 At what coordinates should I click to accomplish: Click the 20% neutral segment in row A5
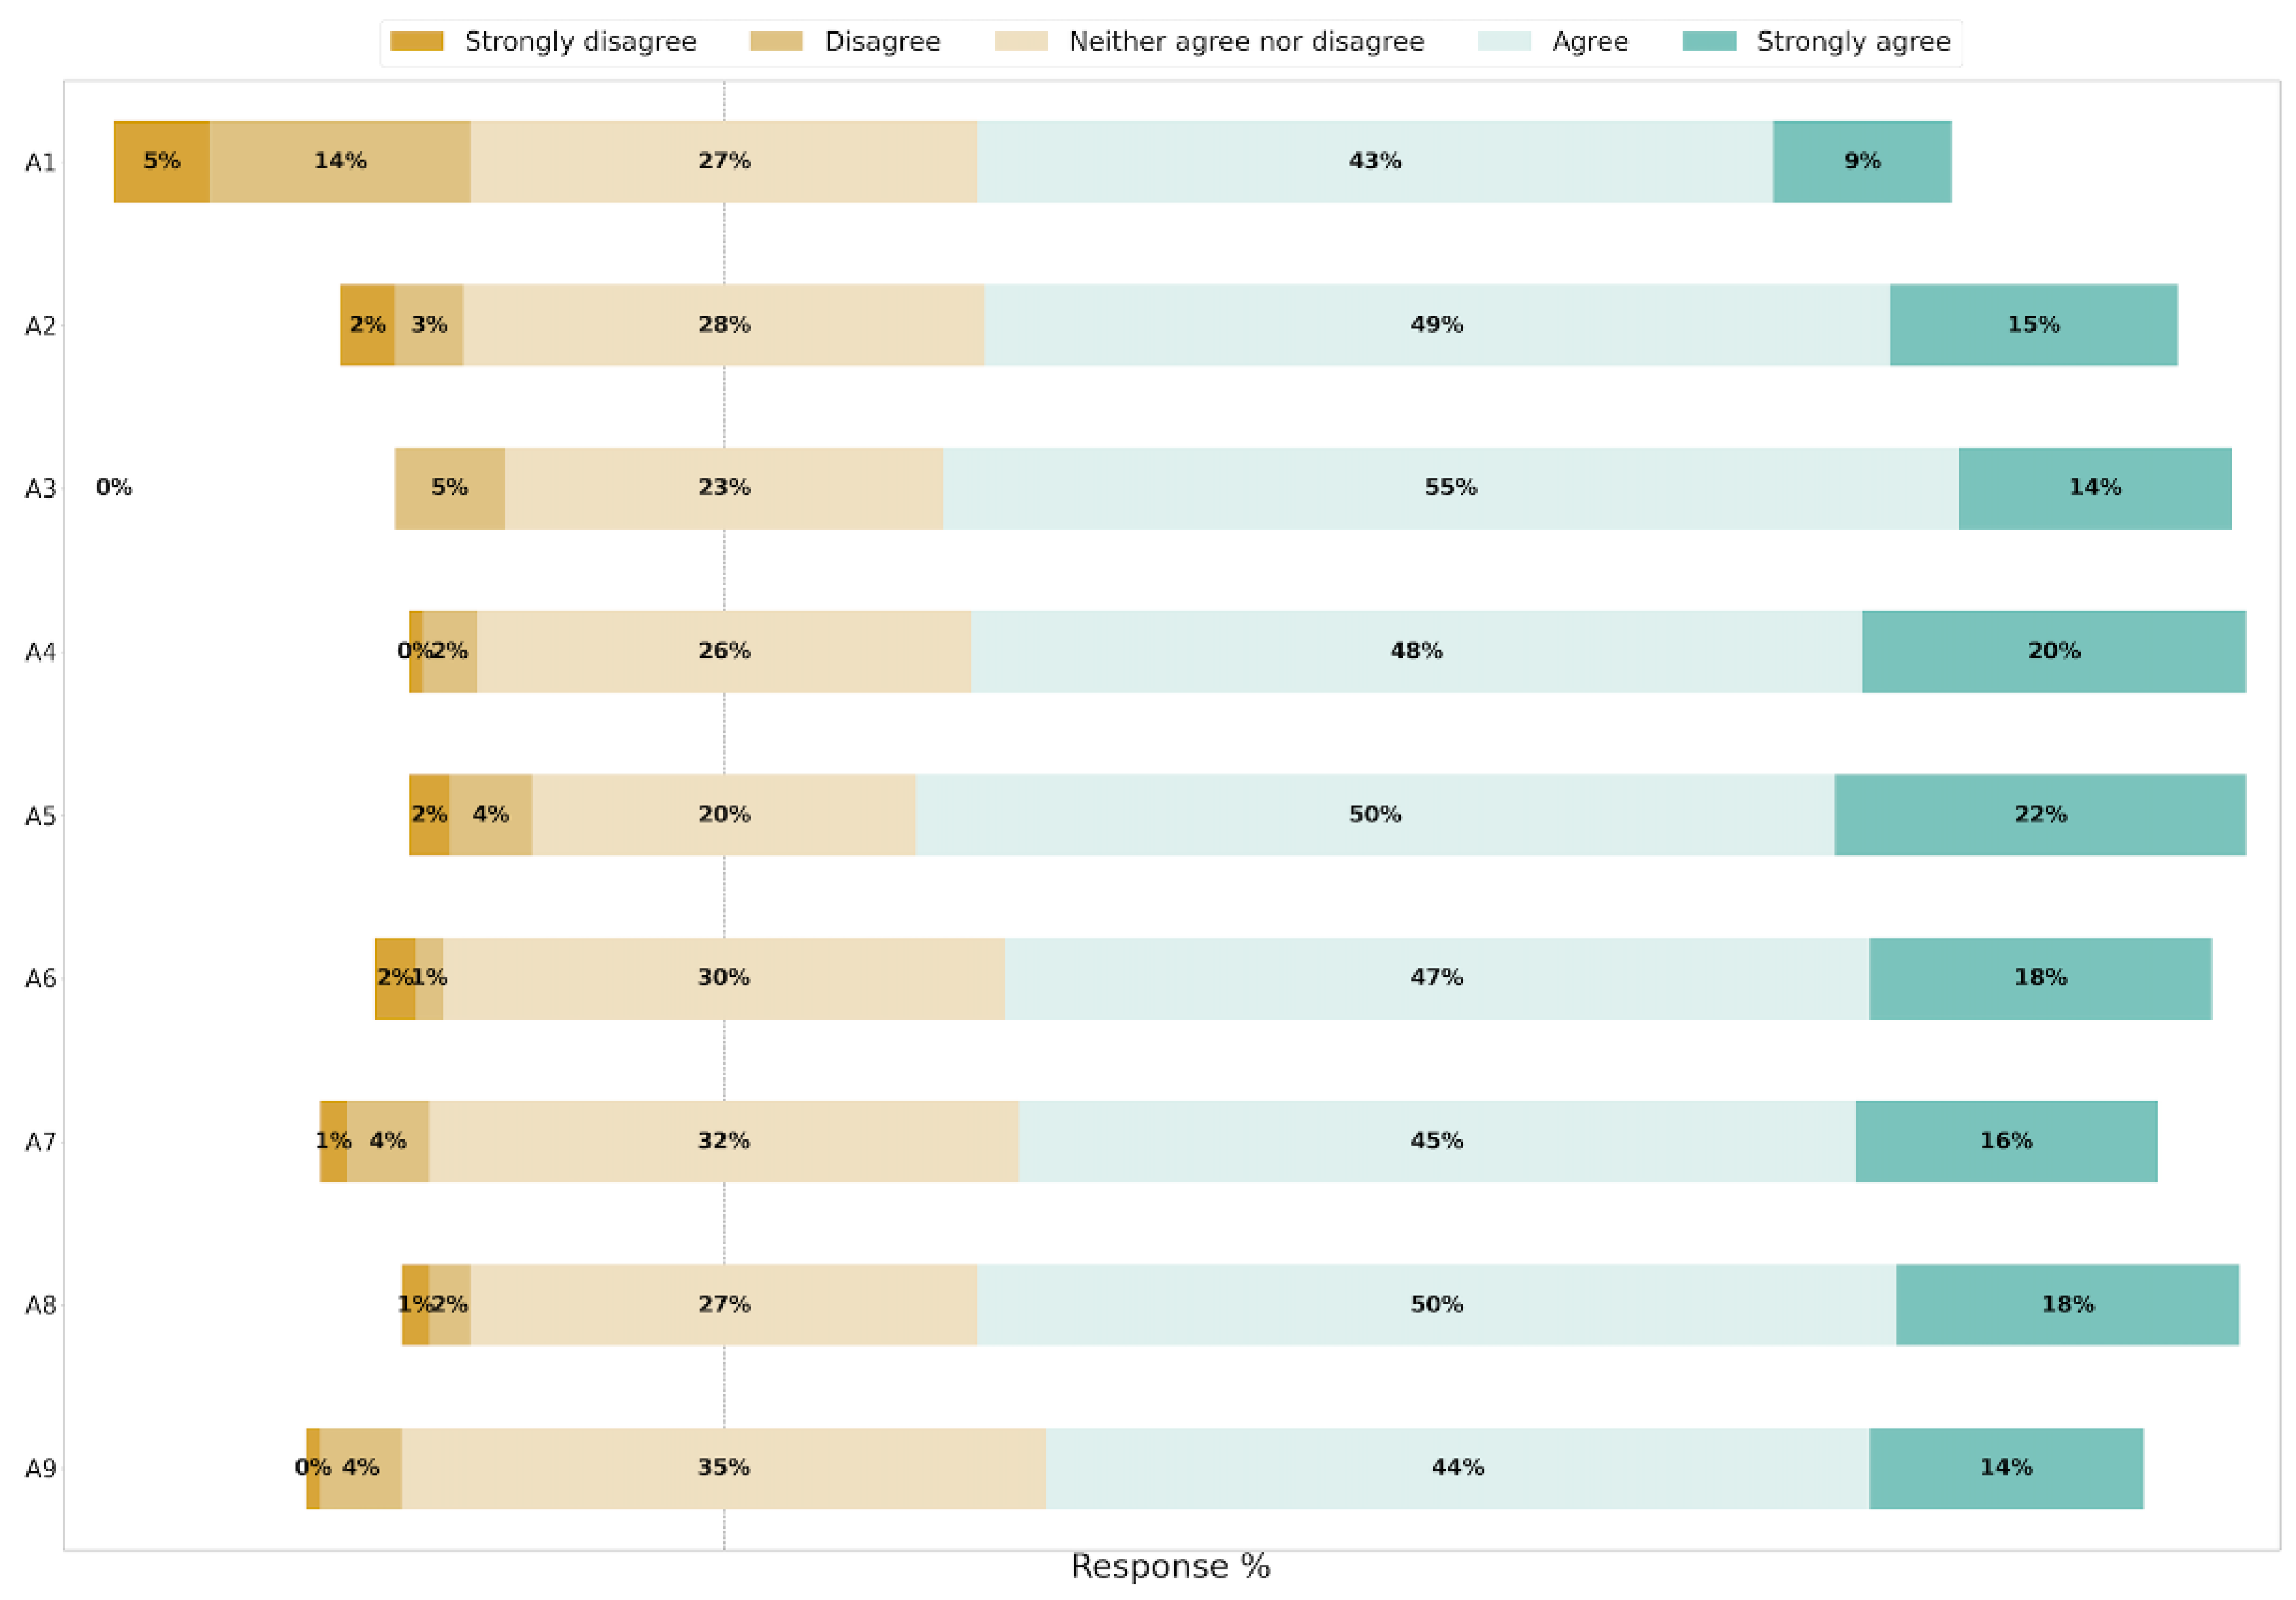click(x=724, y=815)
